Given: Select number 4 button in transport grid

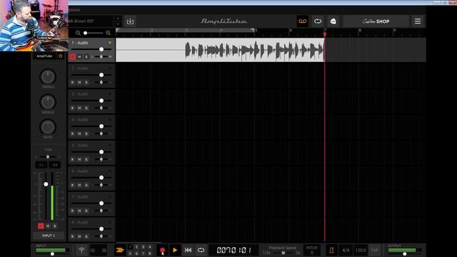Looking at the screenshot, I should [150, 247].
